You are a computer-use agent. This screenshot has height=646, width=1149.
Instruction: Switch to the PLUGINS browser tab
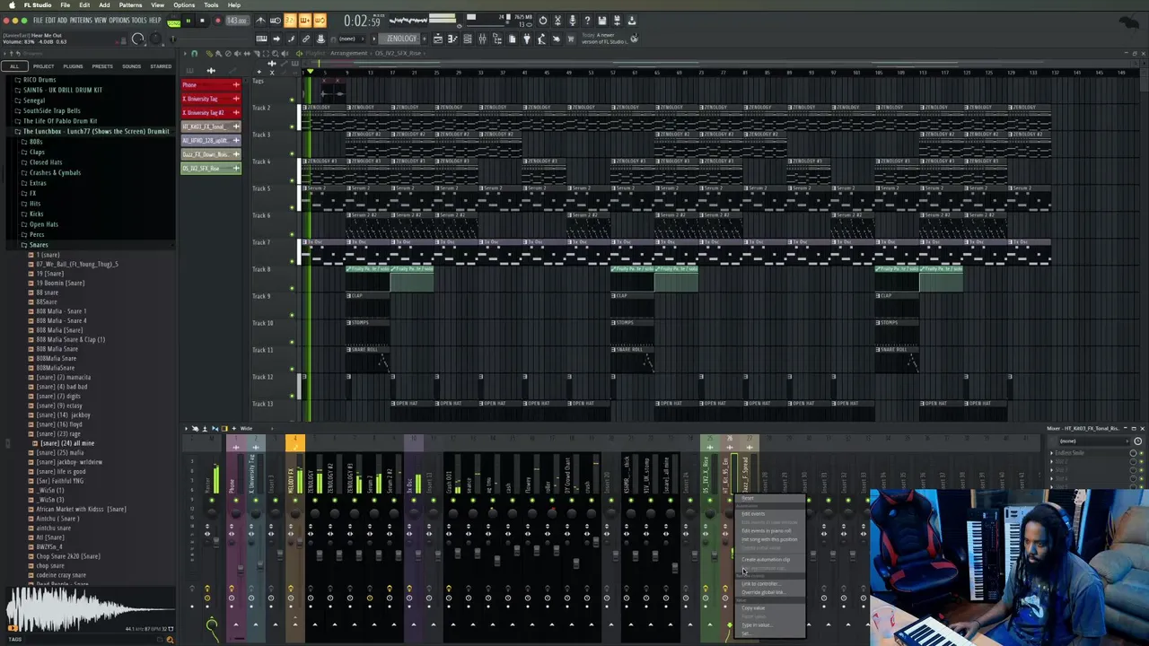pos(73,66)
